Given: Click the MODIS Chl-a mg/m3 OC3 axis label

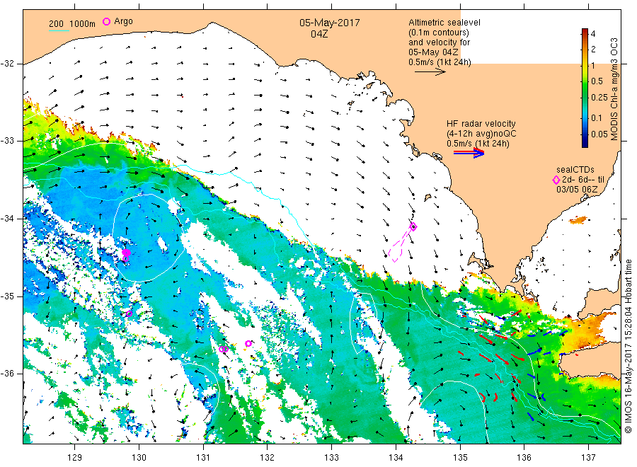Looking at the screenshot, I should tap(614, 89).
